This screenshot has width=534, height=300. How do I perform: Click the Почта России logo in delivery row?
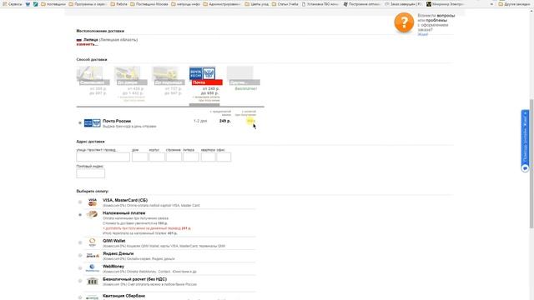click(93, 122)
